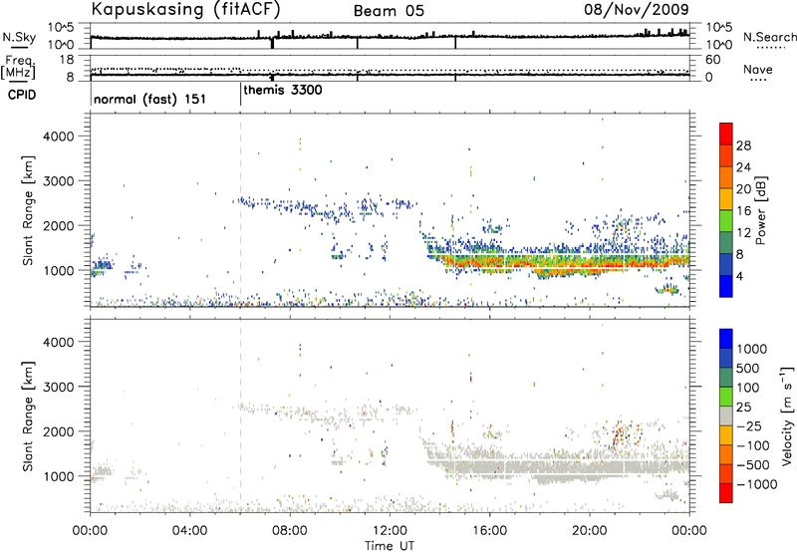Click the gray segment of Velocity colorbar
This screenshot has height=552, width=797.
[726, 415]
